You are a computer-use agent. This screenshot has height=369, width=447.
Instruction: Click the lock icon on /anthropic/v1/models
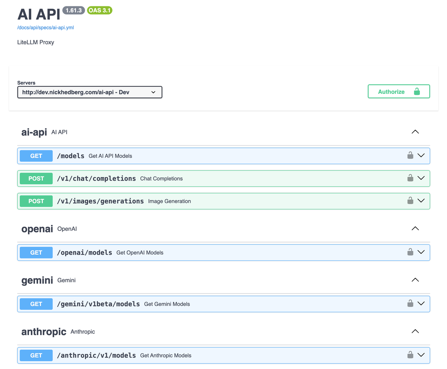410,355
